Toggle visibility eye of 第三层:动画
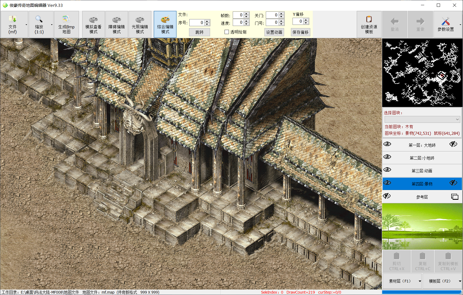 click(x=387, y=170)
